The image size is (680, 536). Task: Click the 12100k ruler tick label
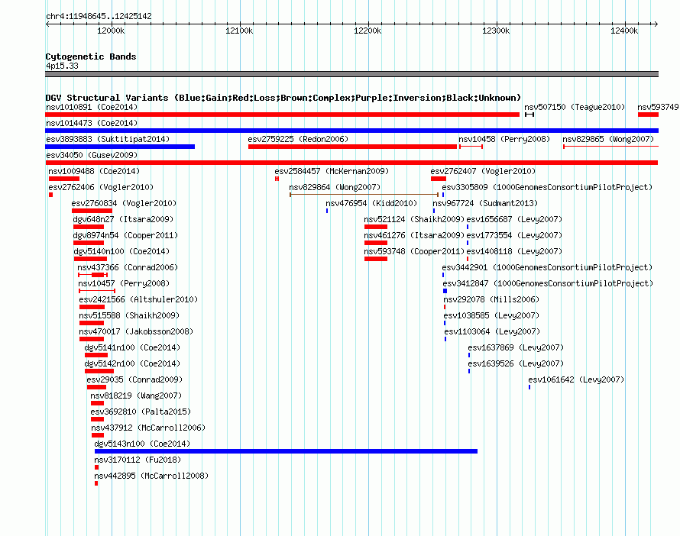point(239,31)
